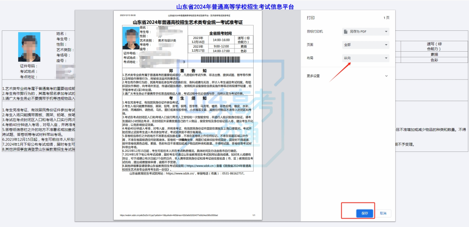Click the 取消 (Cancel) button
Viewport: 469px width, 227px height.
pyautogui.click(x=383, y=213)
